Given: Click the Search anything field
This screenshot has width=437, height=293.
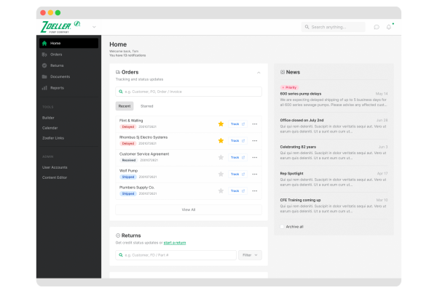Looking at the screenshot, I should point(333,27).
